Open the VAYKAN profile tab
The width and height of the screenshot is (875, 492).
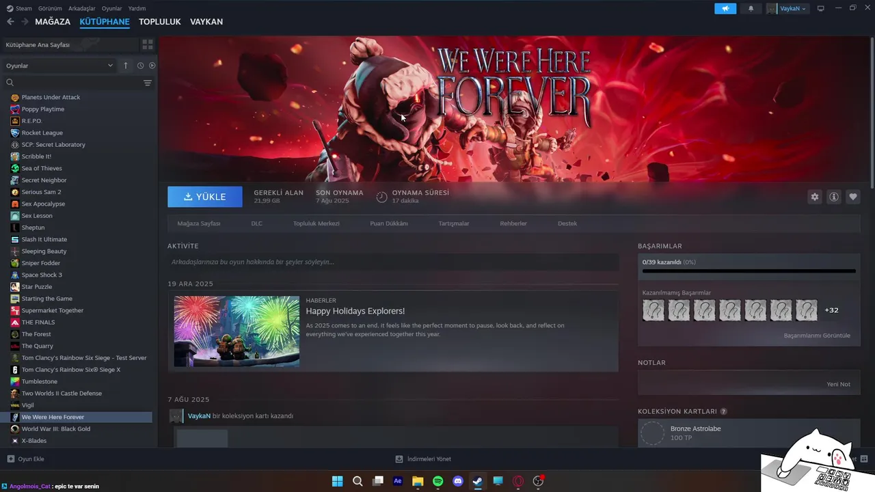[x=206, y=22]
